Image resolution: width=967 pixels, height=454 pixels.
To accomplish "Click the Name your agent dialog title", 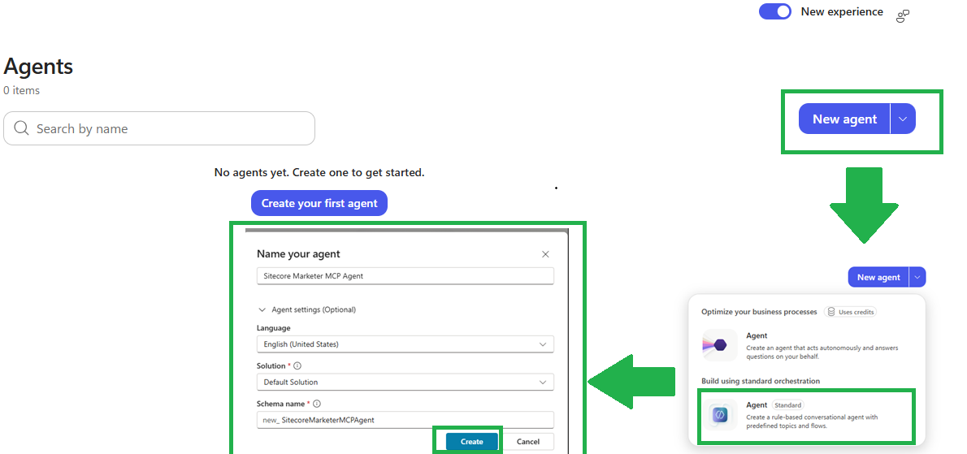I will pyautogui.click(x=298, y=253).
